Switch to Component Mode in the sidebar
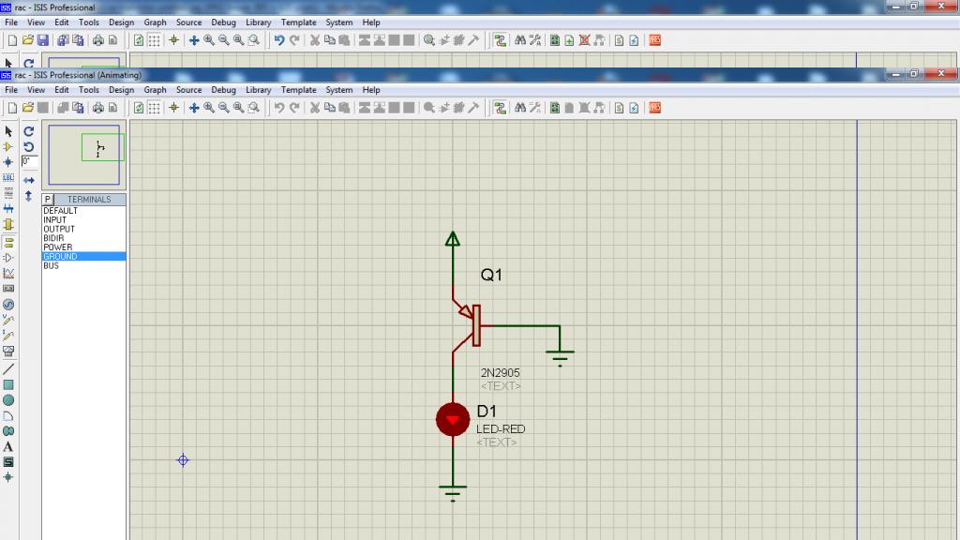 pos(7,147)
